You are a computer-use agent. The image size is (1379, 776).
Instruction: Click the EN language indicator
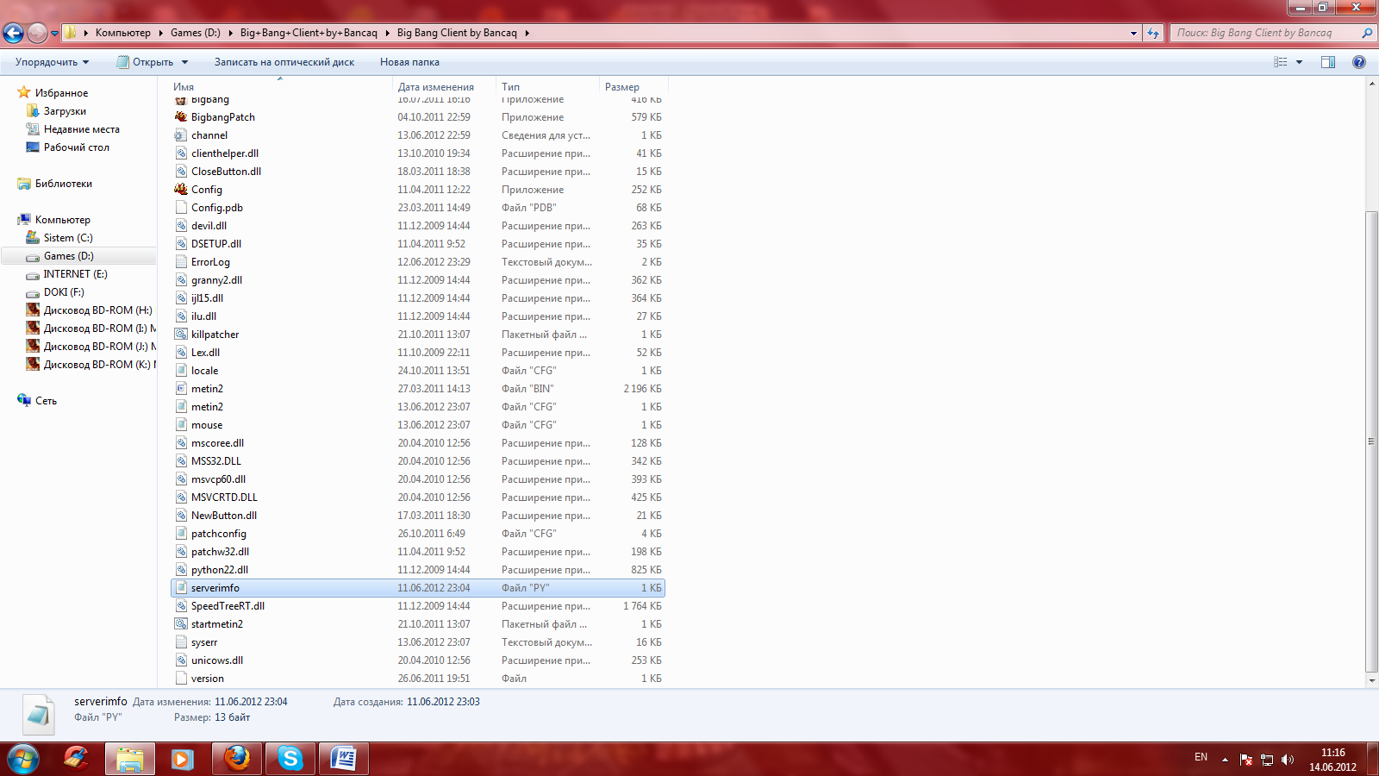(1201, 757)
